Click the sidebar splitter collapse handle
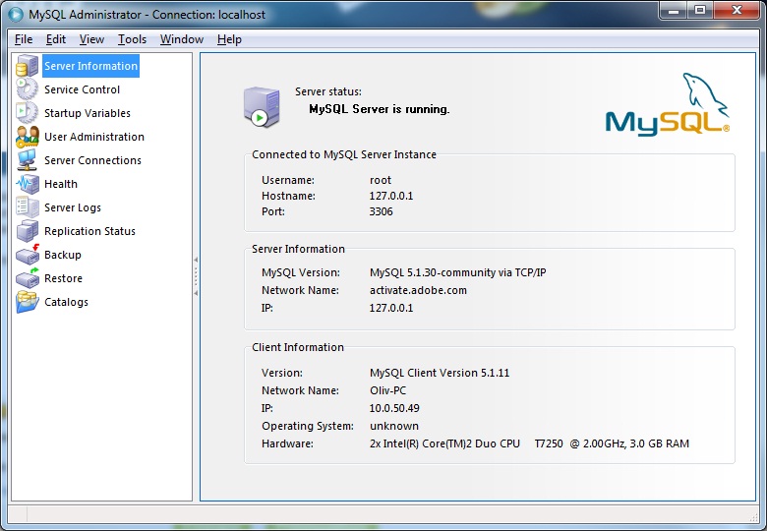 pos(196,276)
